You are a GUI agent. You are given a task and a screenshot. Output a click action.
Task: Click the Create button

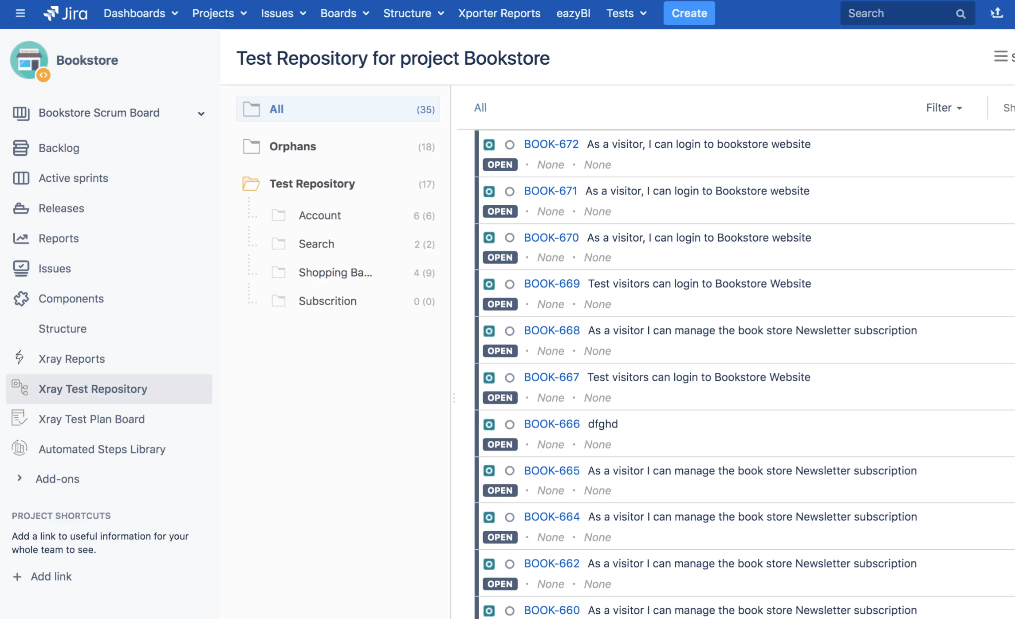(689, 13)
